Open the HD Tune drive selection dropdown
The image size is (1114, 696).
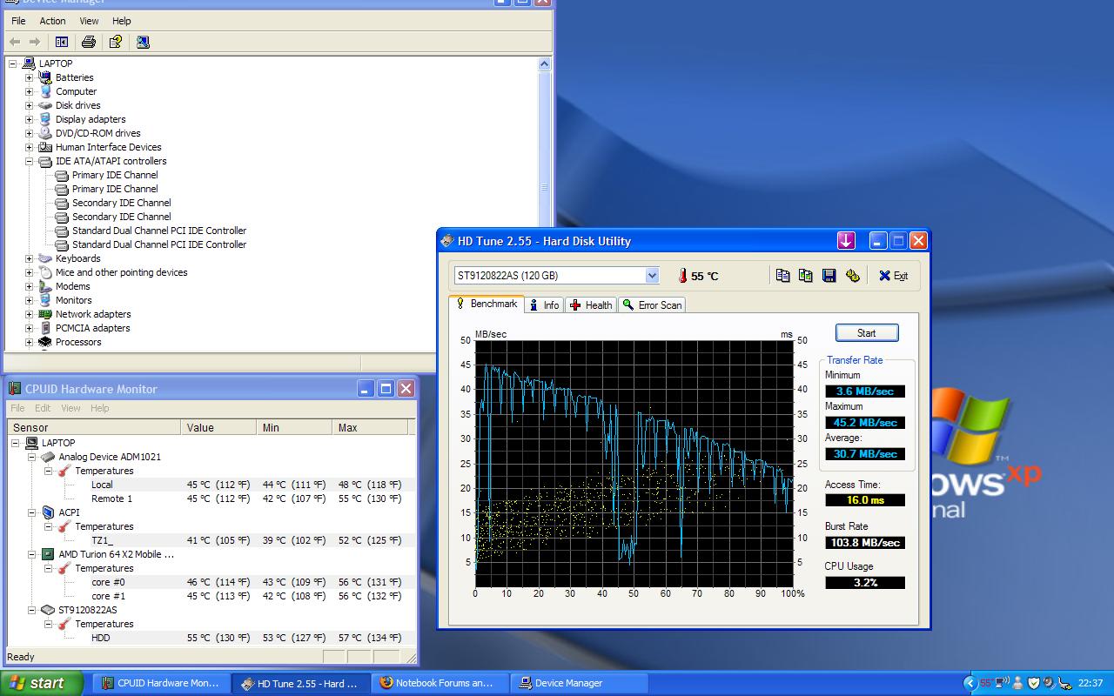(x=652, y=276)
